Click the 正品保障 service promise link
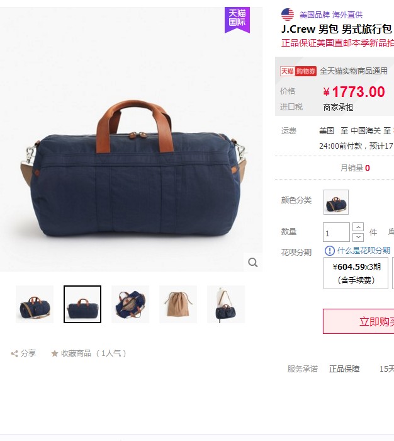The height and width of the screenshot is (441, 394). tap(344, 369)
